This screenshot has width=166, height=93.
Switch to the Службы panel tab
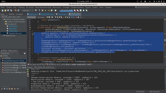[x=19, y=14]
